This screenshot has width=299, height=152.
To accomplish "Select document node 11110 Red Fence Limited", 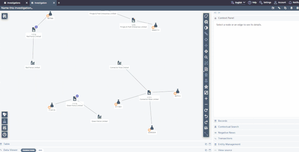I will coord(34,30).
